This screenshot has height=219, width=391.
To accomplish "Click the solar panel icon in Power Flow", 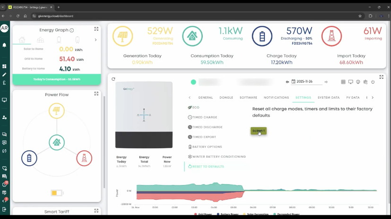I will (x=57, y=111).
